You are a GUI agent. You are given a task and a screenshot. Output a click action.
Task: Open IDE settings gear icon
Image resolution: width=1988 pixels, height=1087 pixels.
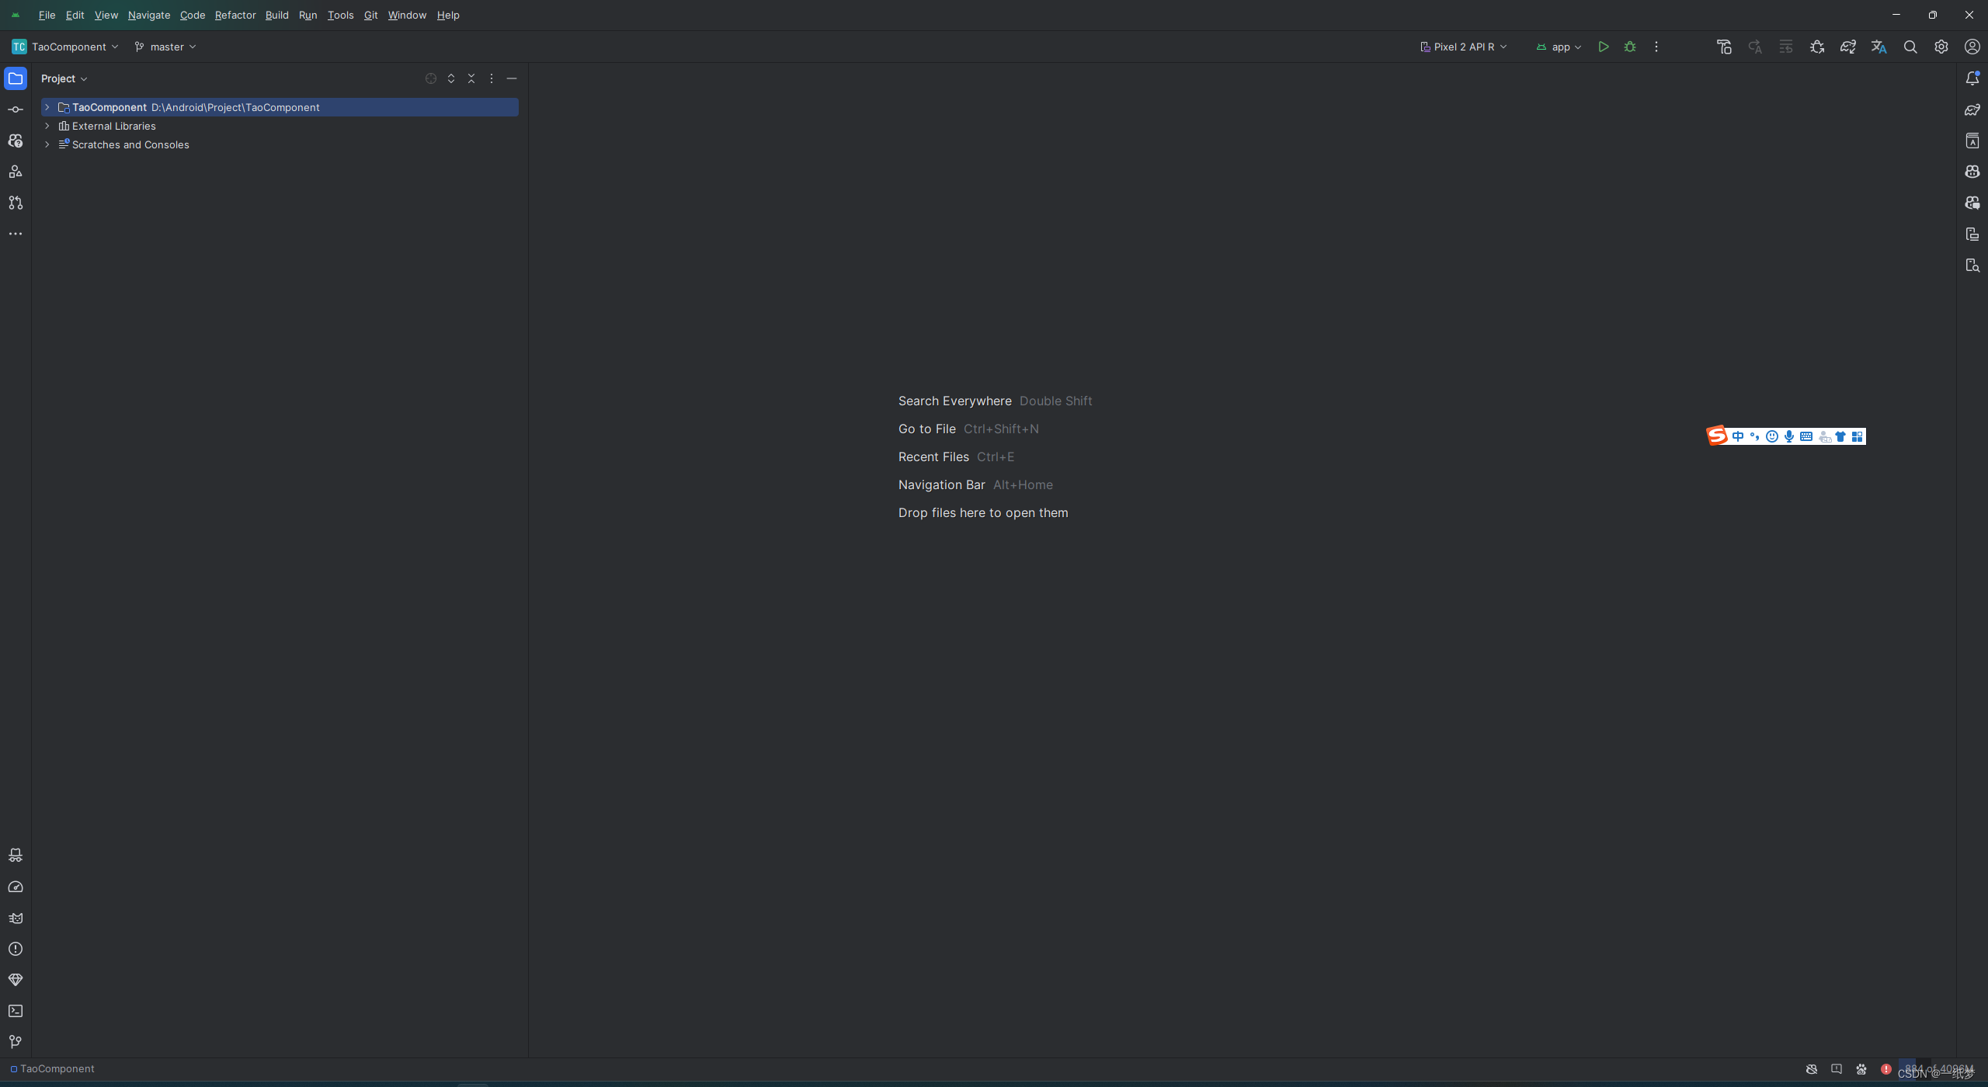[1941, 47]
